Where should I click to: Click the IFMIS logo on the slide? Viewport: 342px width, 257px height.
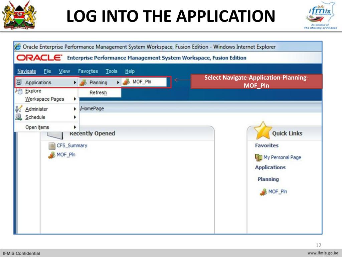[320, 15]
